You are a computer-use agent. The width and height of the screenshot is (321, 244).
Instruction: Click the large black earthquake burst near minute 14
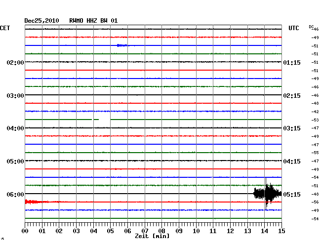click(268, 194)
